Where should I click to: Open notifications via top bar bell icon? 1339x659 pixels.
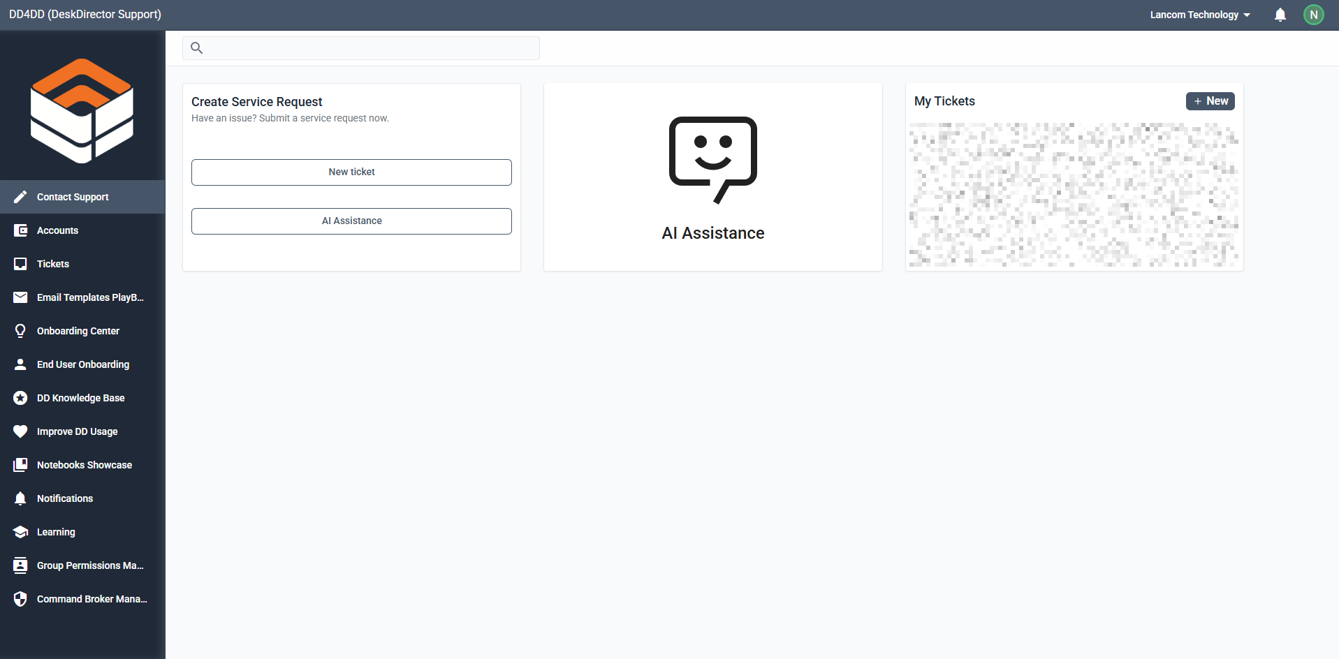point(1280,15)
